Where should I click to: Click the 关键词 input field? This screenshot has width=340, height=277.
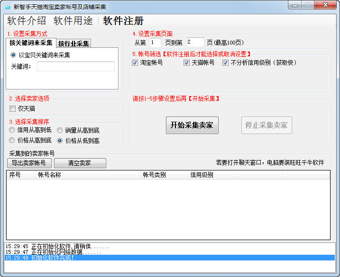[76, 66]
